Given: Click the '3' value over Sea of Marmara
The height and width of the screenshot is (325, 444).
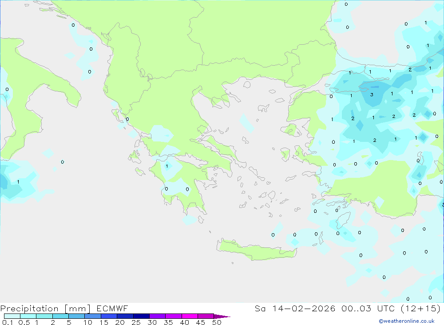Looking at the screenshot, I should (x=372, y=95).
